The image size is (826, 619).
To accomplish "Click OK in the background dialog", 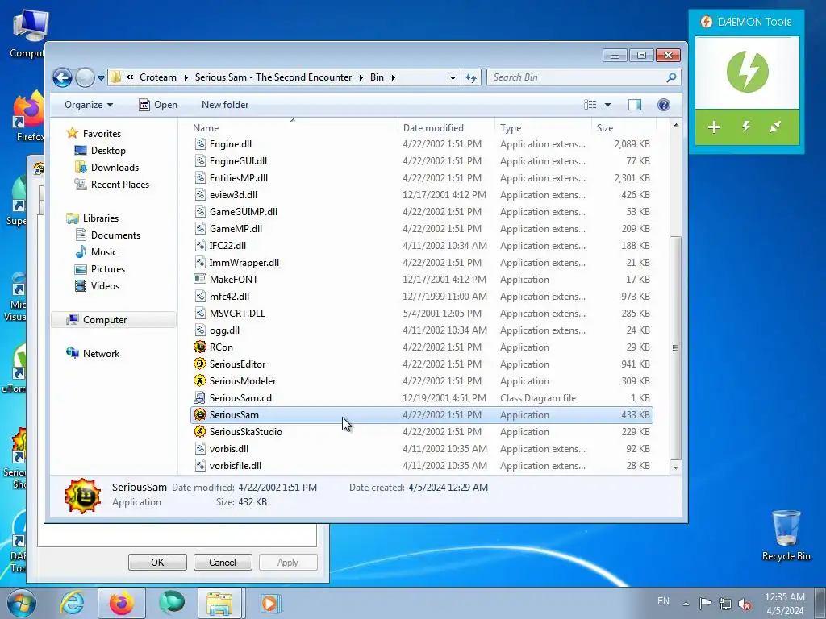I will 157,562.
